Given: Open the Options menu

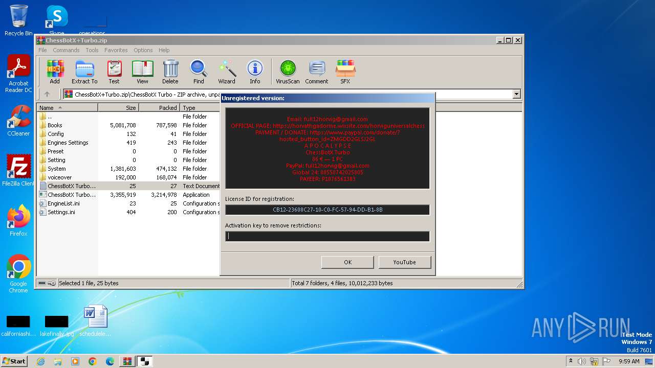Looking at the screenshot, I should pos(143,50).
